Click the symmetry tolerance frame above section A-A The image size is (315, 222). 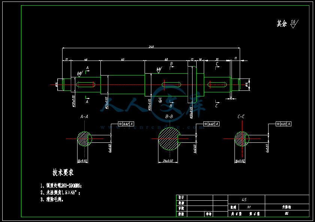point(126,124)
